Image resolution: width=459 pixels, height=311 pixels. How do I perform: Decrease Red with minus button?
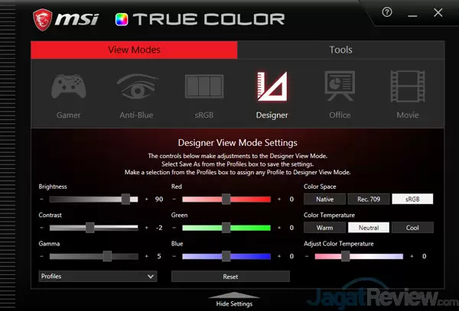(x=174, y=199)
